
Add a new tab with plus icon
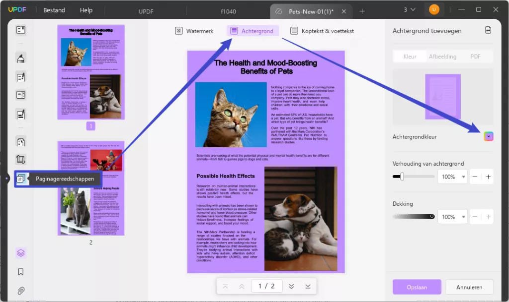point(362,11)
